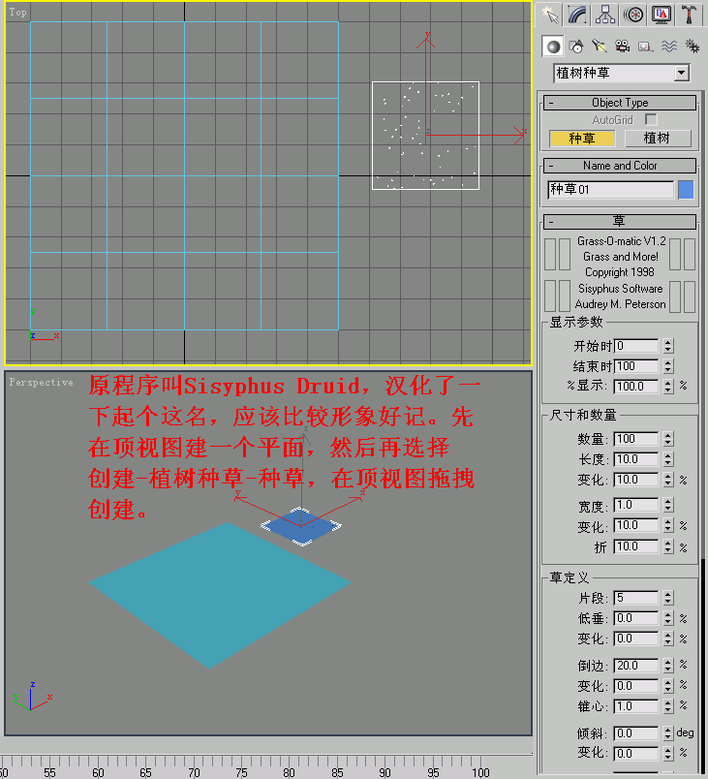Adjust the 宽度 spinner arrows
Viewport: 708px width, 779px height.
(667, 505)
